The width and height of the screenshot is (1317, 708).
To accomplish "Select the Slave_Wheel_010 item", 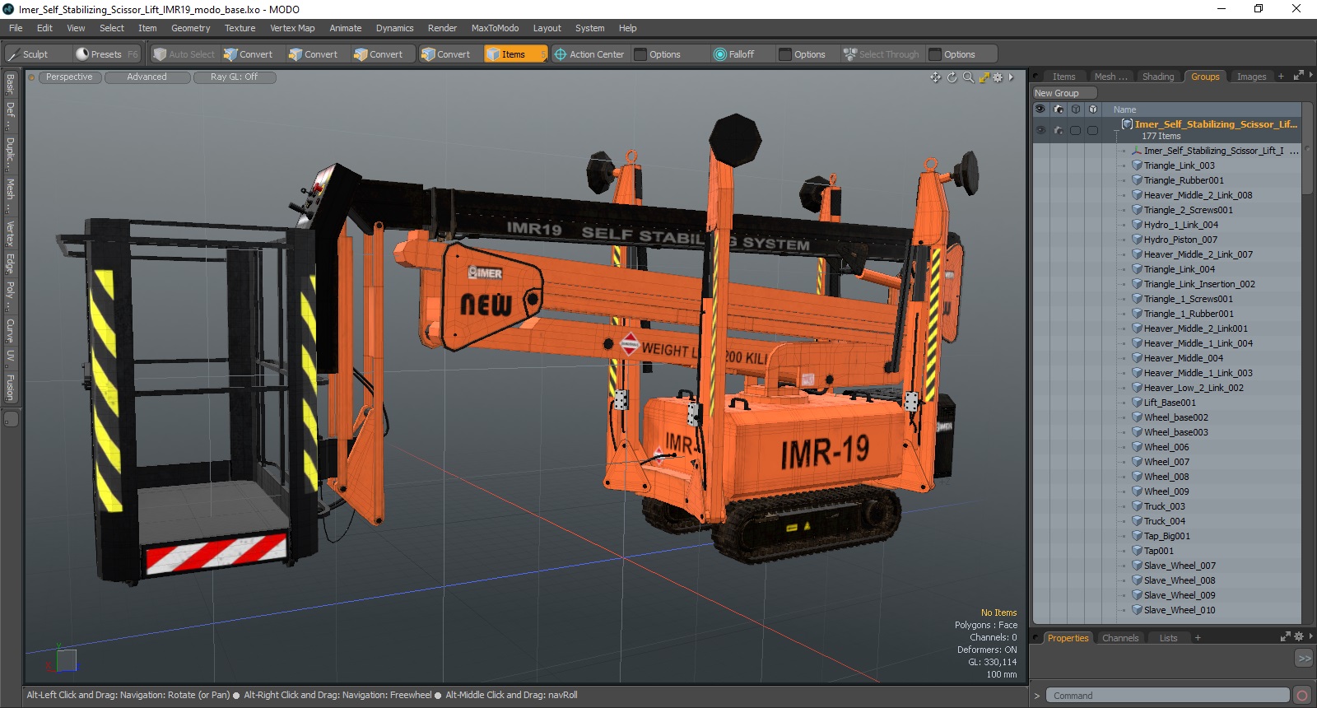I will pos(1180,610).
